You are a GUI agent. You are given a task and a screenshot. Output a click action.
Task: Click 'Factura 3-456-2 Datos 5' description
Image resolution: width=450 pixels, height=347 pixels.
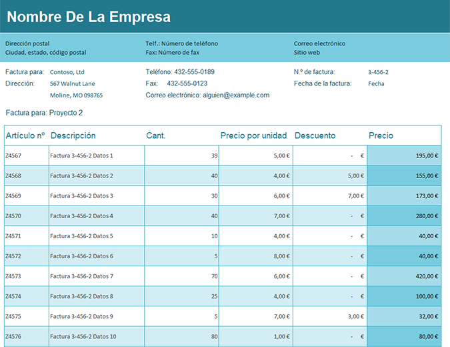click(81, 236)
